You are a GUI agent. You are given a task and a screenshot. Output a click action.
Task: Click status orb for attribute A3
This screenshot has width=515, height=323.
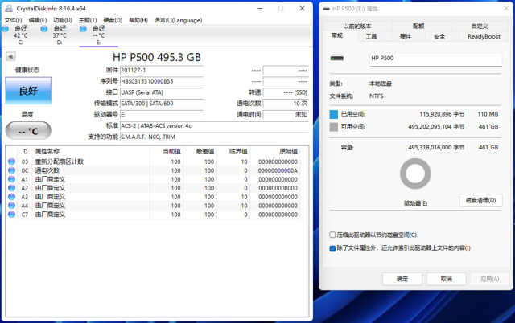[11, 197]
